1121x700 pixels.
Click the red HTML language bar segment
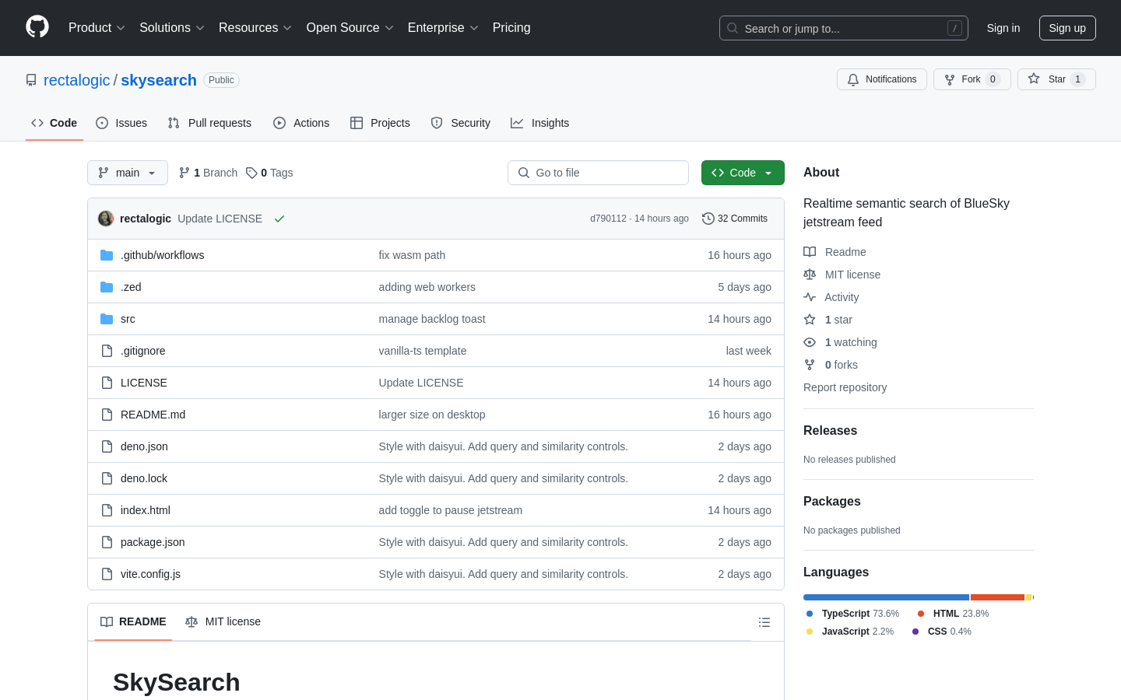997,597
